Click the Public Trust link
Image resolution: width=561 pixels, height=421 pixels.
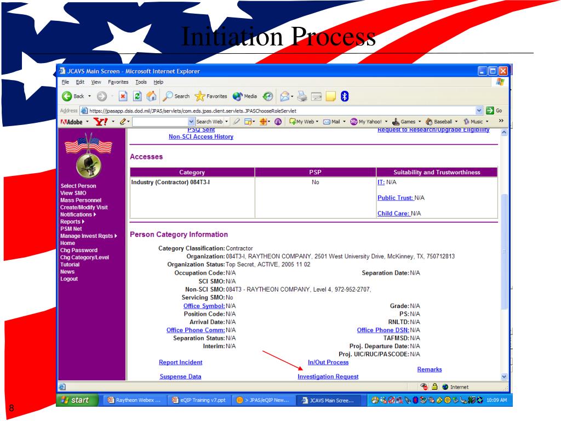(x=395, y=197)
